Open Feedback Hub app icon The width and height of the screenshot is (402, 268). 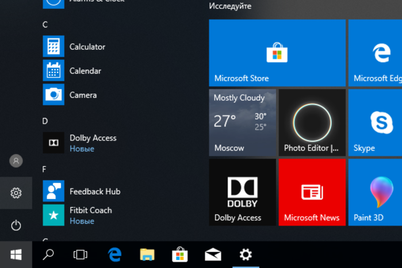pos(53,191)
